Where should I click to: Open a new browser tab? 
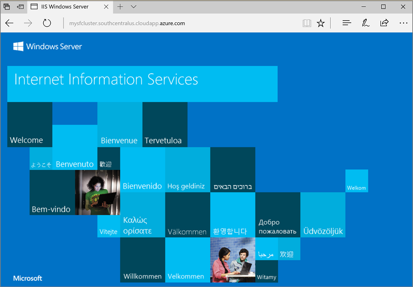[x=120, y=7]
